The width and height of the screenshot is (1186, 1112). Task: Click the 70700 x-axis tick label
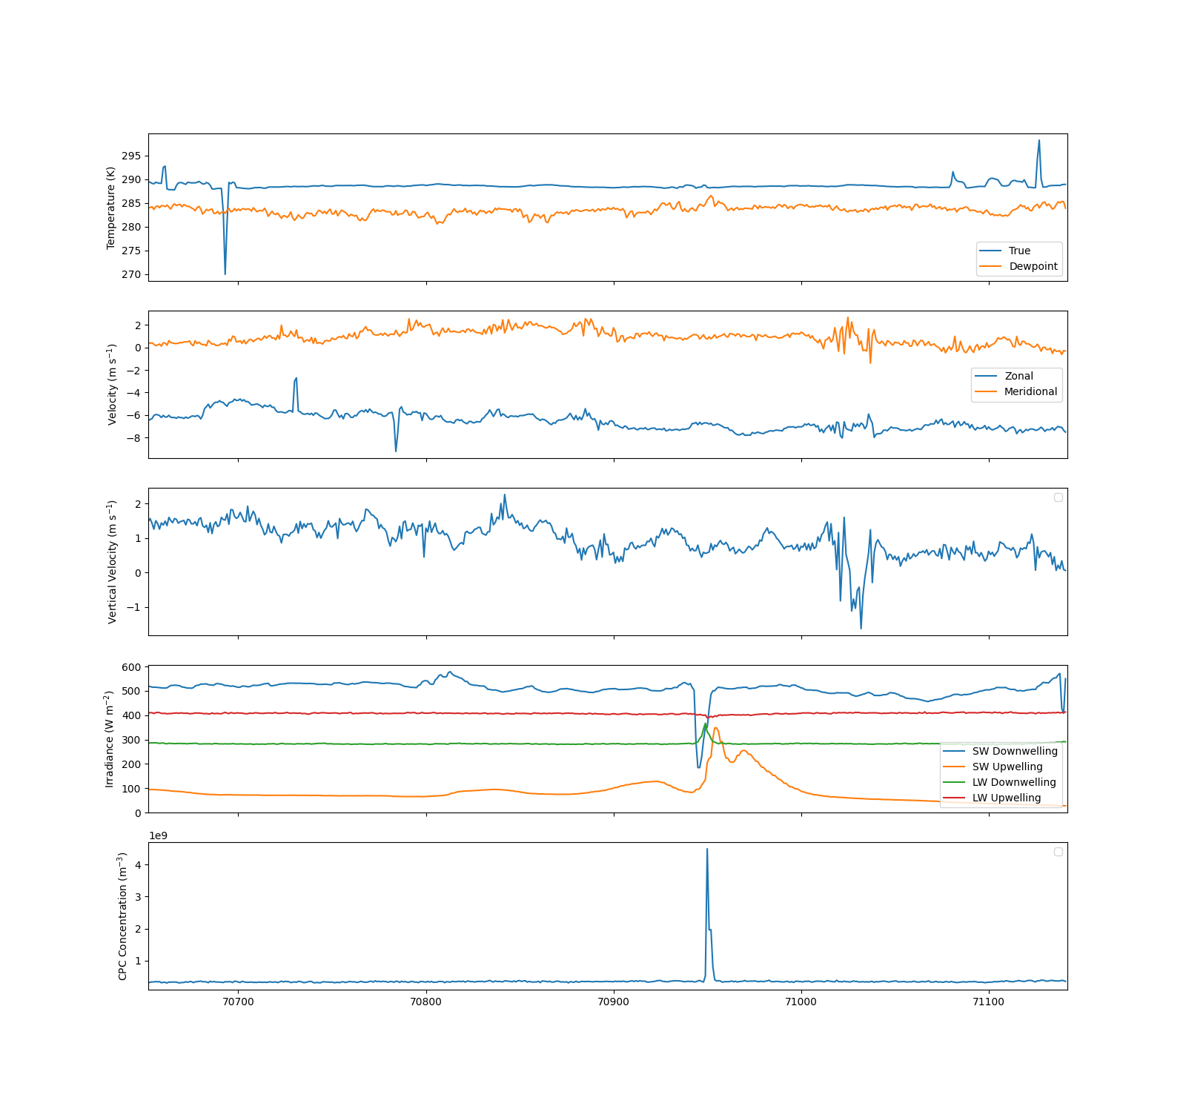point(238,1002)
